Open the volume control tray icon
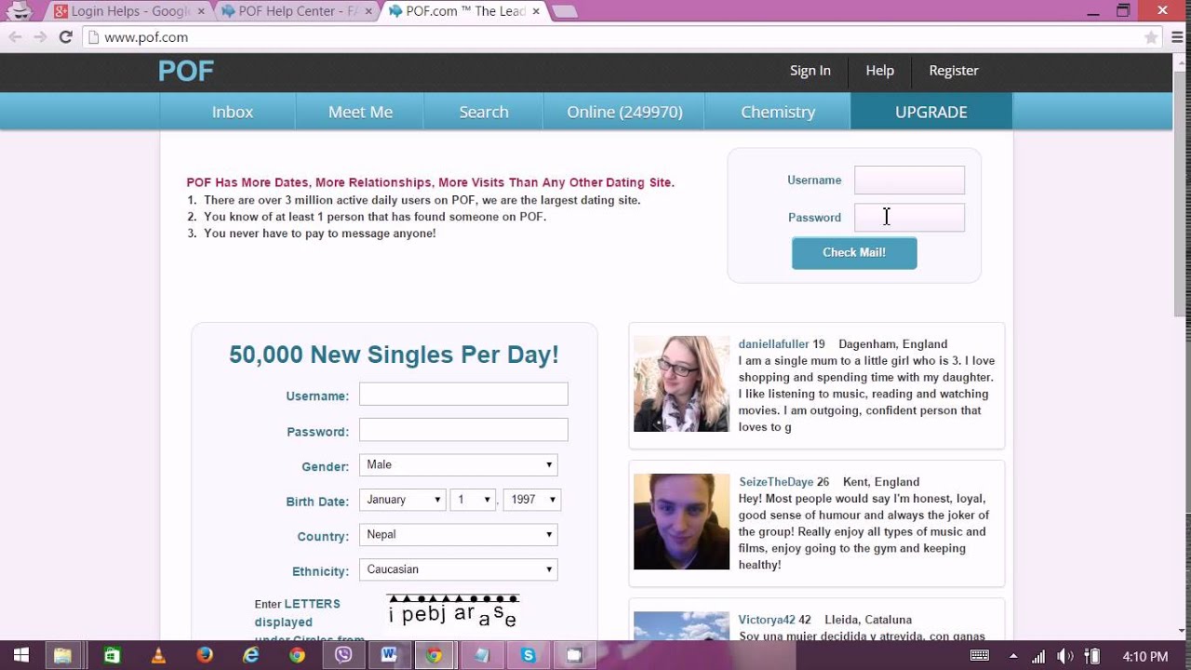Screen dimensions: 1191x670 [x=1065, y=656]
